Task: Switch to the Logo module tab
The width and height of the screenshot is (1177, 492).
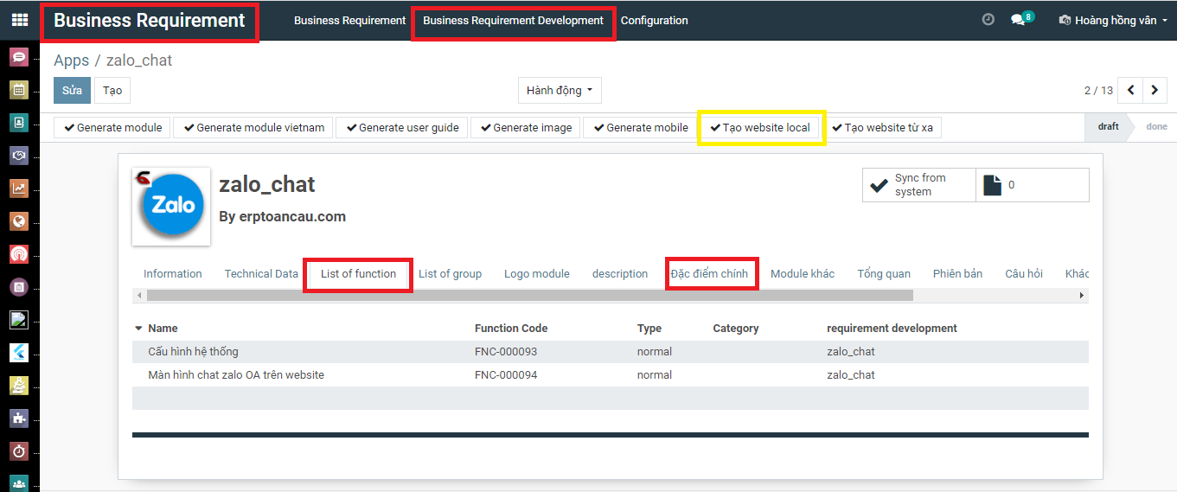Action: (537, 273)
